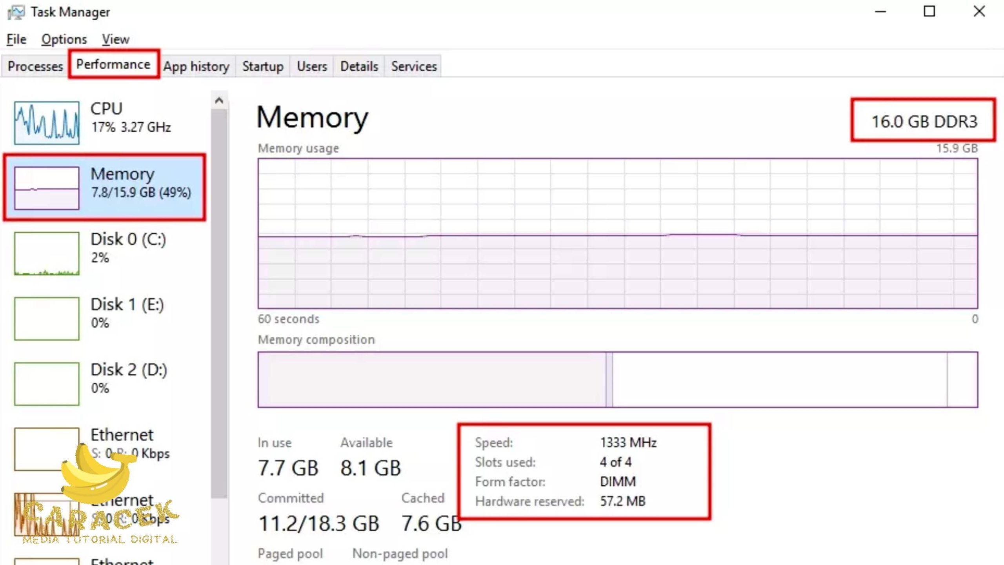The width and height of the screenshot is (1004, 565).
Task: Select the CPU usage graph thumbnail
Action: tap(47, 123)
